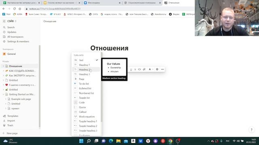Open Updates in the sidebar
The height and width of the screenshot is (145, 259).
[12, 32]
